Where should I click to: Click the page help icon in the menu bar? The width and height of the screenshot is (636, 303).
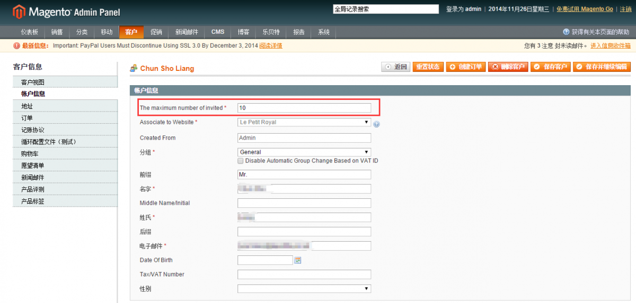pyautogui.click(x=566, y=32)
